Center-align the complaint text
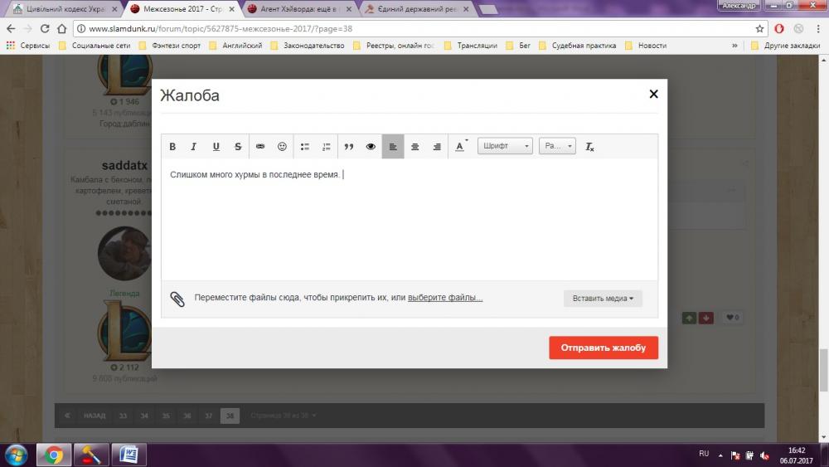This screenshot has width=829, height=467. 414,147
